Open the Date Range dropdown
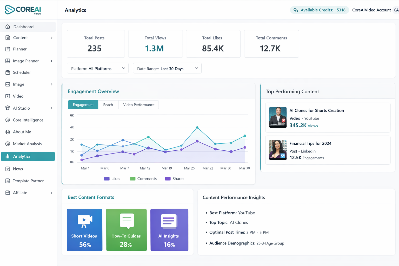 167,68
